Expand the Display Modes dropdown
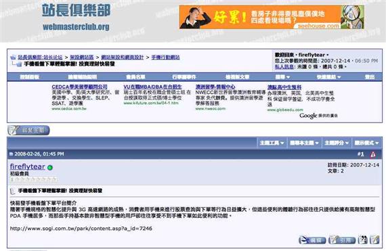Image resolution: width=386 pixels, height=251 pixels. click(366, 143)
